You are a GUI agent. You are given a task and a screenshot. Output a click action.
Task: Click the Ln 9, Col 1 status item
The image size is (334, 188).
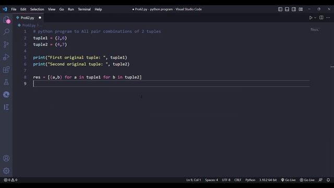(x=194, y=180)
